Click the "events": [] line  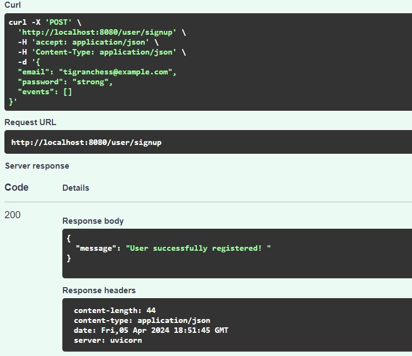tap(45, 92)
